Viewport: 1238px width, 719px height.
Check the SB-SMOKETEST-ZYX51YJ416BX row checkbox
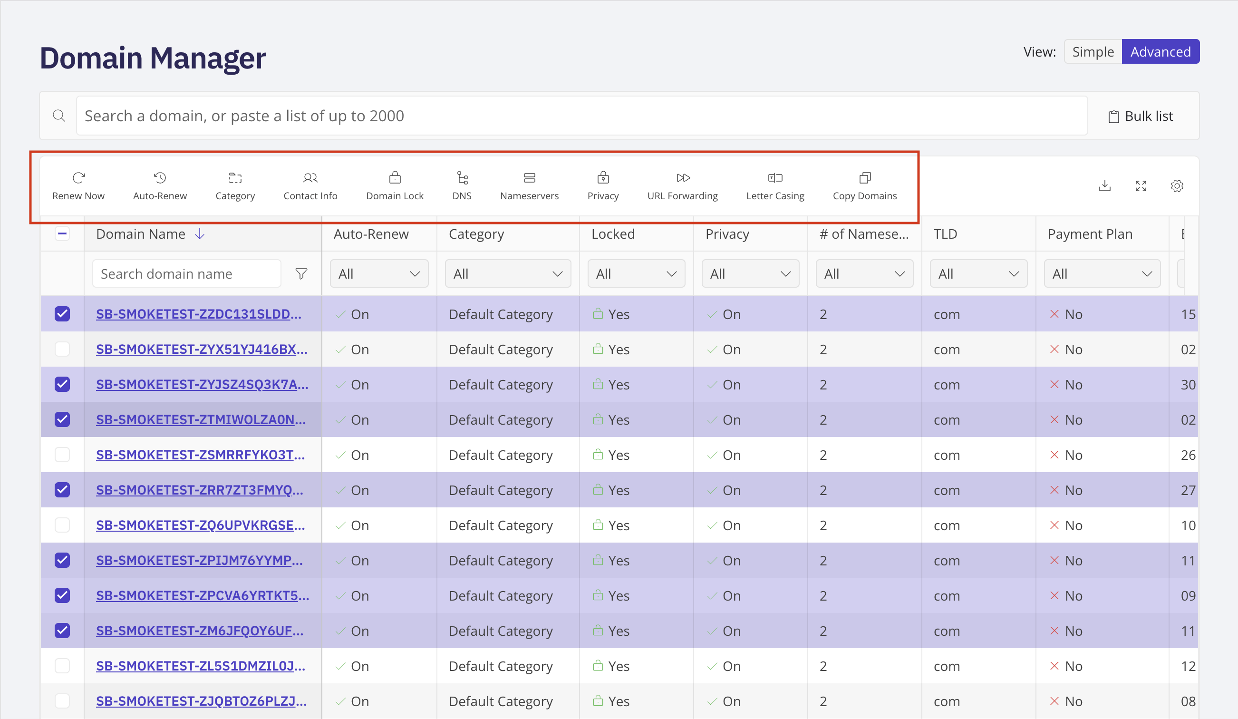click(x=62, y=349)
